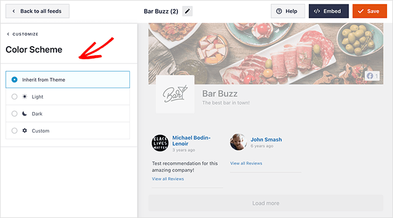This screenshot has width=393, height=218.
Task: Open the Embed code button
Action: click(328, 11)
